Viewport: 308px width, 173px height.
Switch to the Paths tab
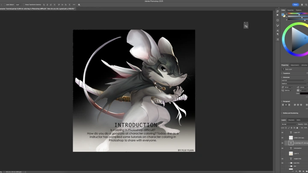[299, 120]
